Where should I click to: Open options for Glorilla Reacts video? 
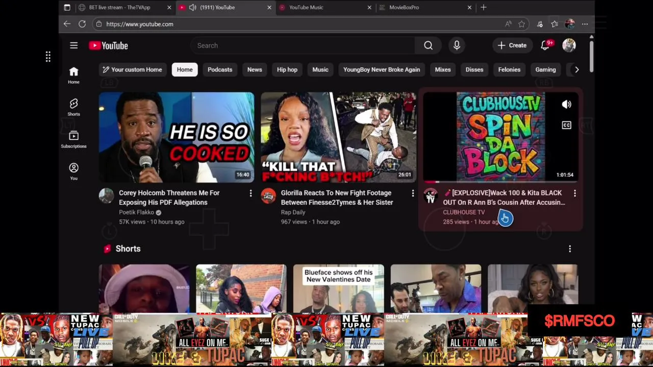click(x=413, y=193)
